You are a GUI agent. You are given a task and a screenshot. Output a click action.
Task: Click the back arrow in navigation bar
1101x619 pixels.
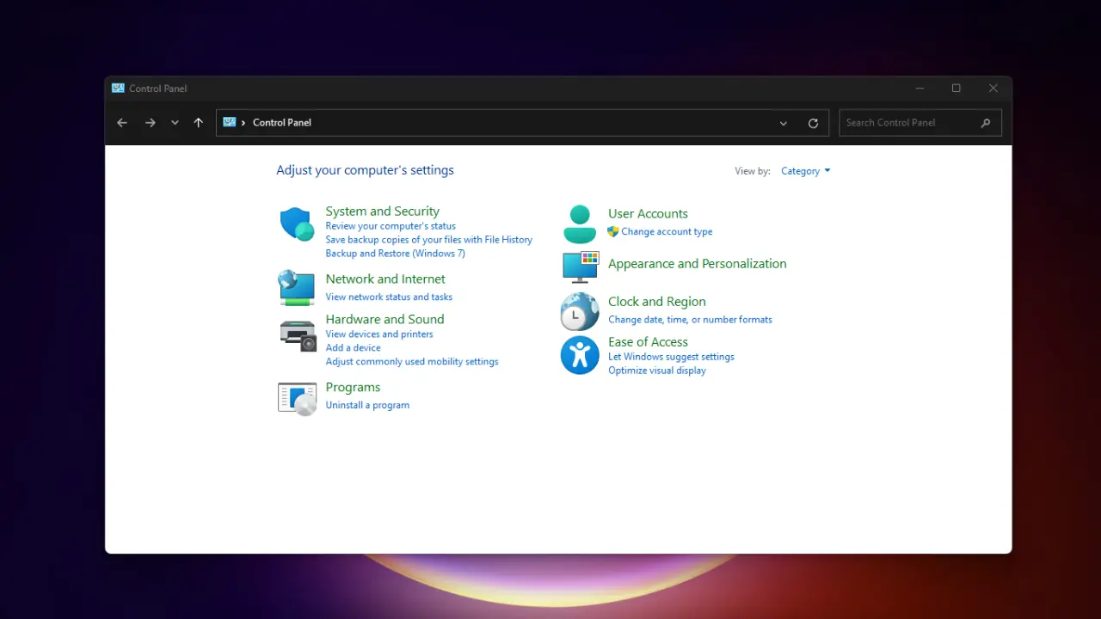(122, 123)
